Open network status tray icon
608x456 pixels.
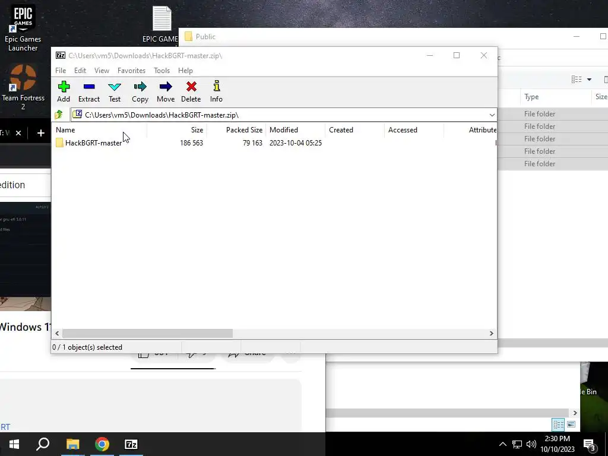tap(517, 444)
